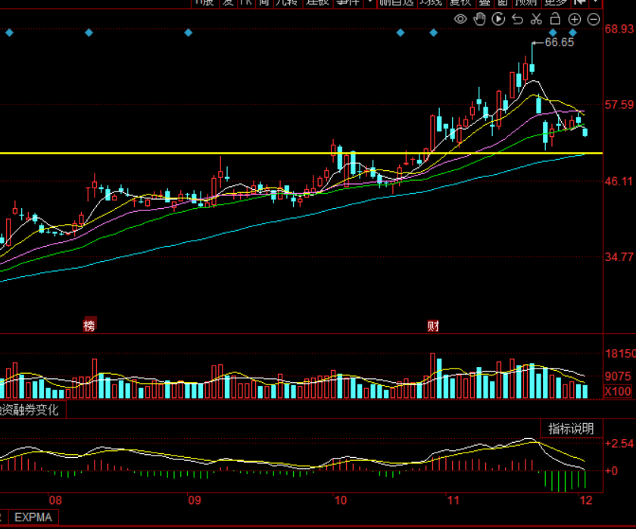Click the 事件 events item in top bar

(x=348, y=3)
